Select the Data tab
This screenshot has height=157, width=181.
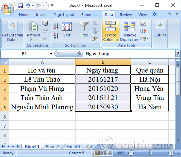click(109, 15)
